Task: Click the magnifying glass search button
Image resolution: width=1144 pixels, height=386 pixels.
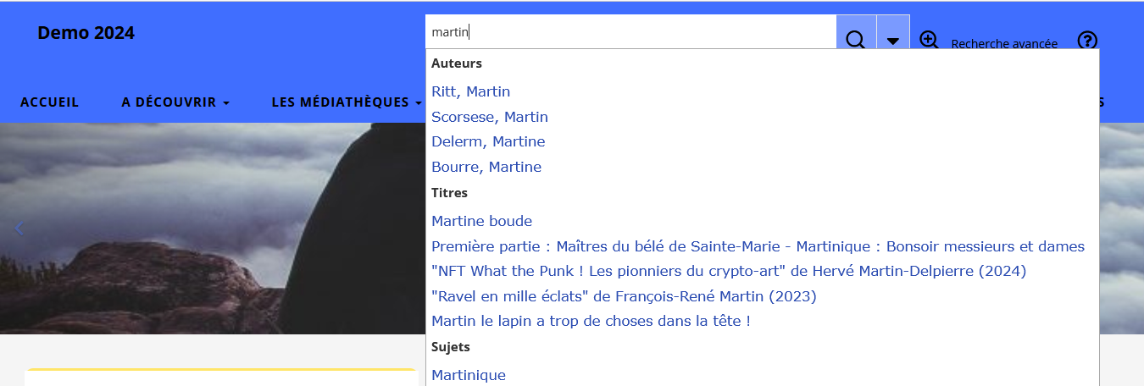Action: pyautogui.click(x=856, y=39)
